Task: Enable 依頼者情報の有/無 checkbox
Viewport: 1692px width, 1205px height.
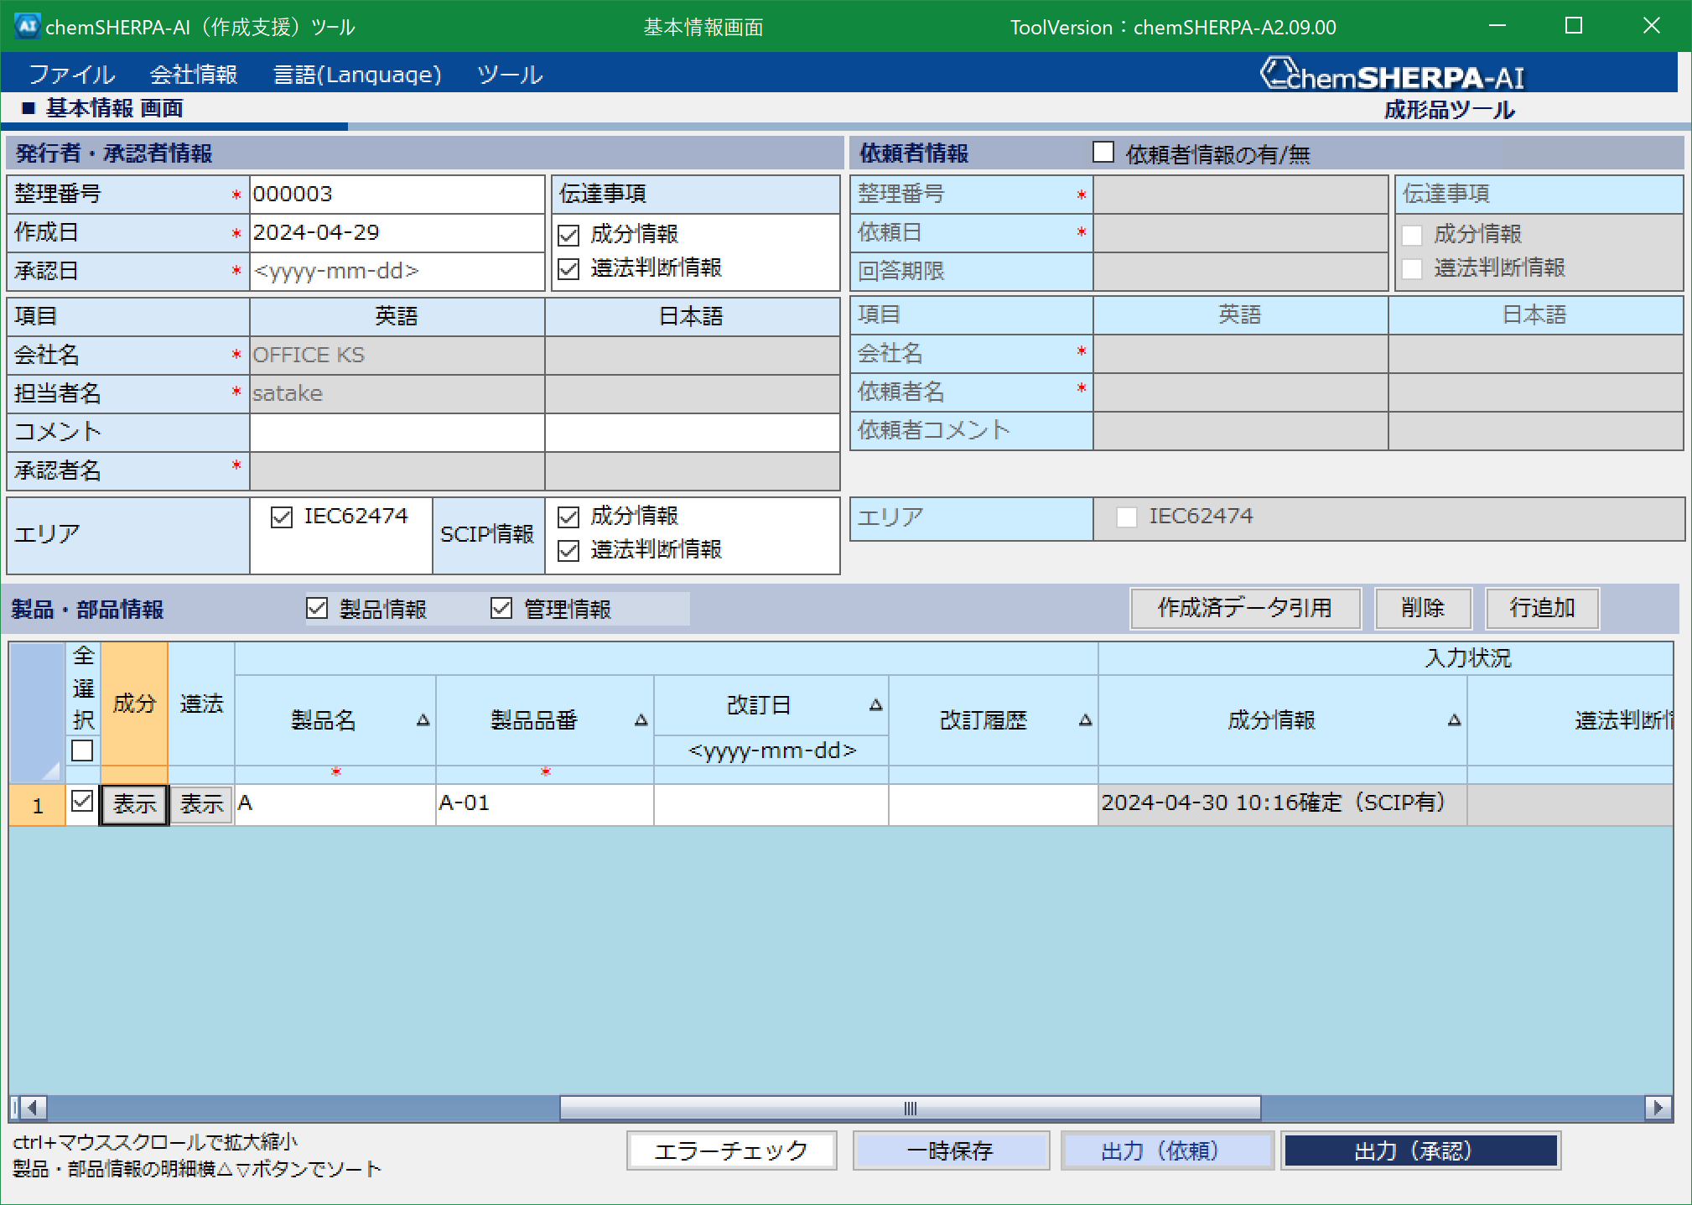Action: point(1103,153)
